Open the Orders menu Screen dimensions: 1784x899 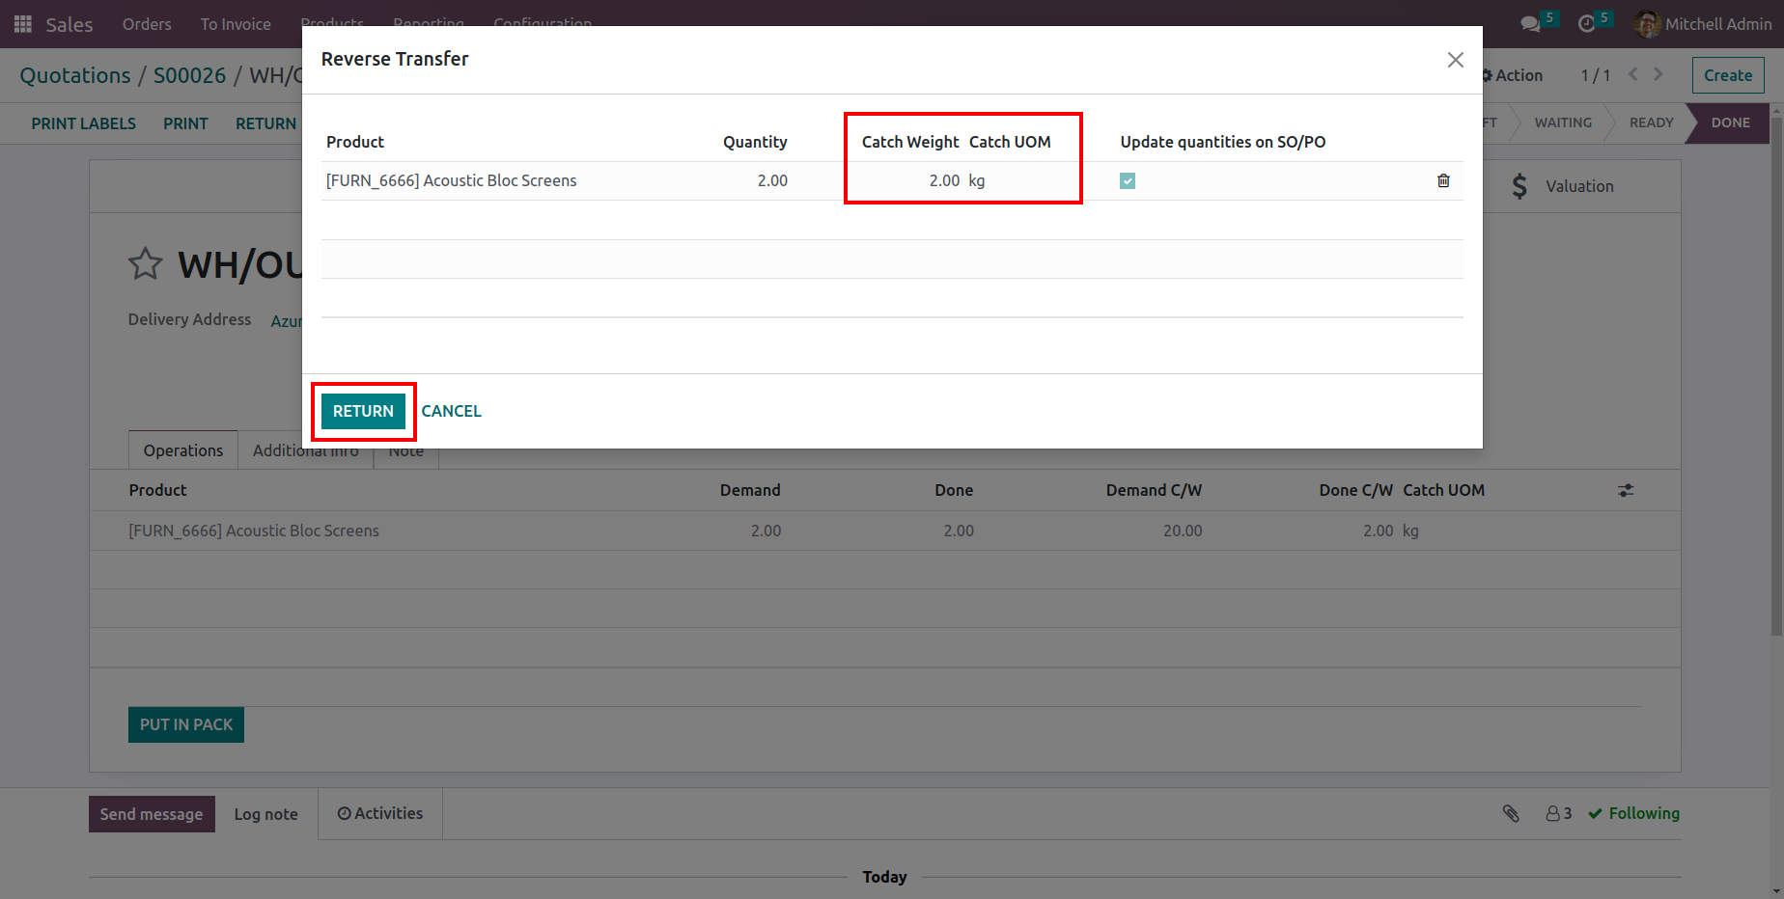coord(147,24)
